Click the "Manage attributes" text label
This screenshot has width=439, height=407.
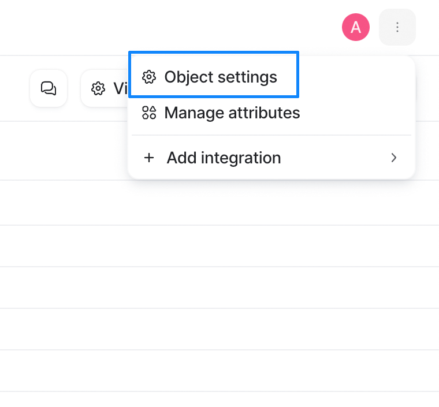click(x=232, y=113)
